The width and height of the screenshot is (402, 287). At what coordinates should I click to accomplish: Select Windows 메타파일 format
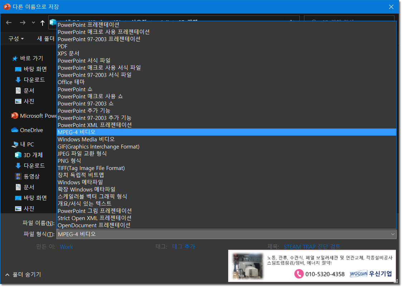coord(226,183)
